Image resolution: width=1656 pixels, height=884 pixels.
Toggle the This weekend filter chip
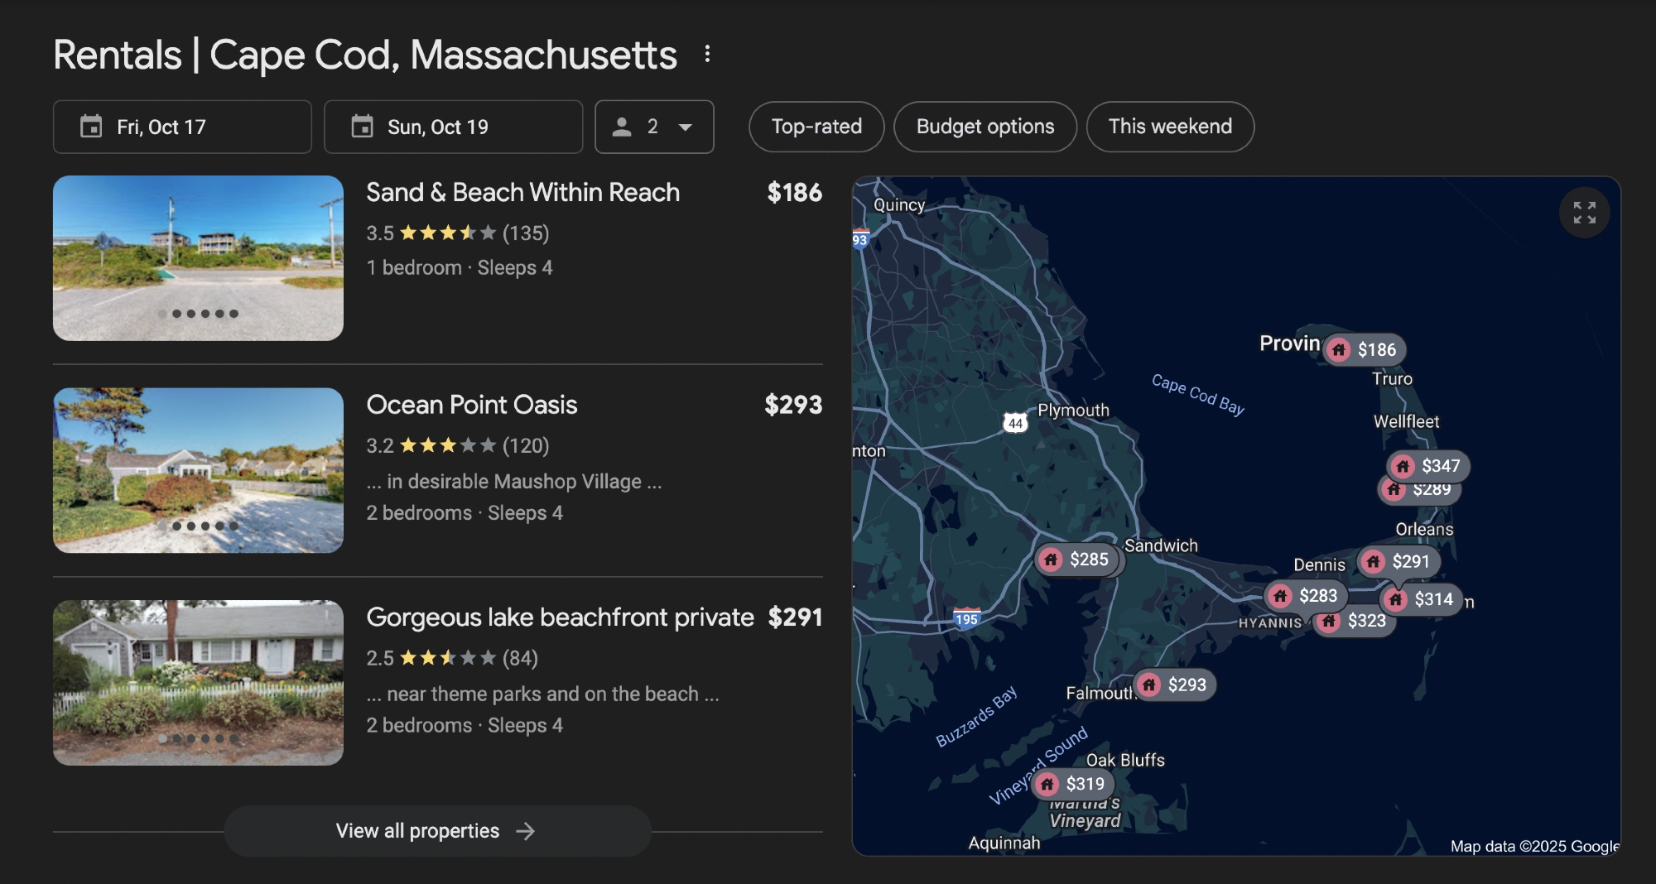coord(1170,127)
